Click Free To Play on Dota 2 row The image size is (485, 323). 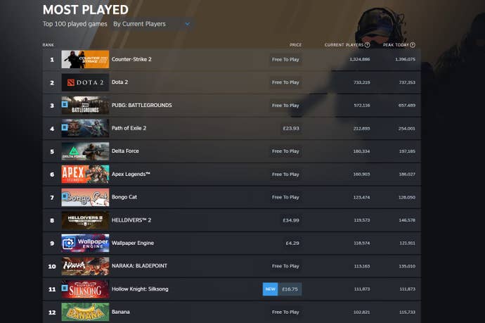click(x=285, y=82)
